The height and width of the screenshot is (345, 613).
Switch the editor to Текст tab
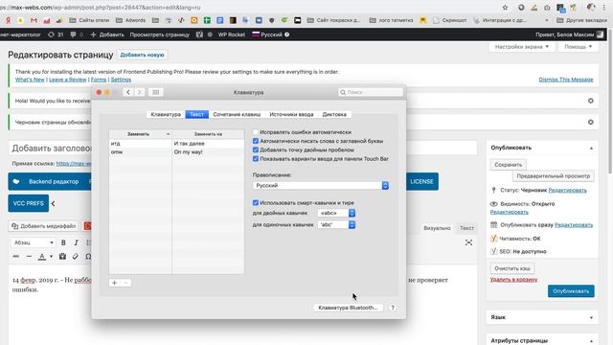pos(466,228)
